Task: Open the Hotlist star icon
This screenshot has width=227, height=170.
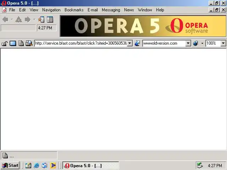Action: (x=41, y=19)
